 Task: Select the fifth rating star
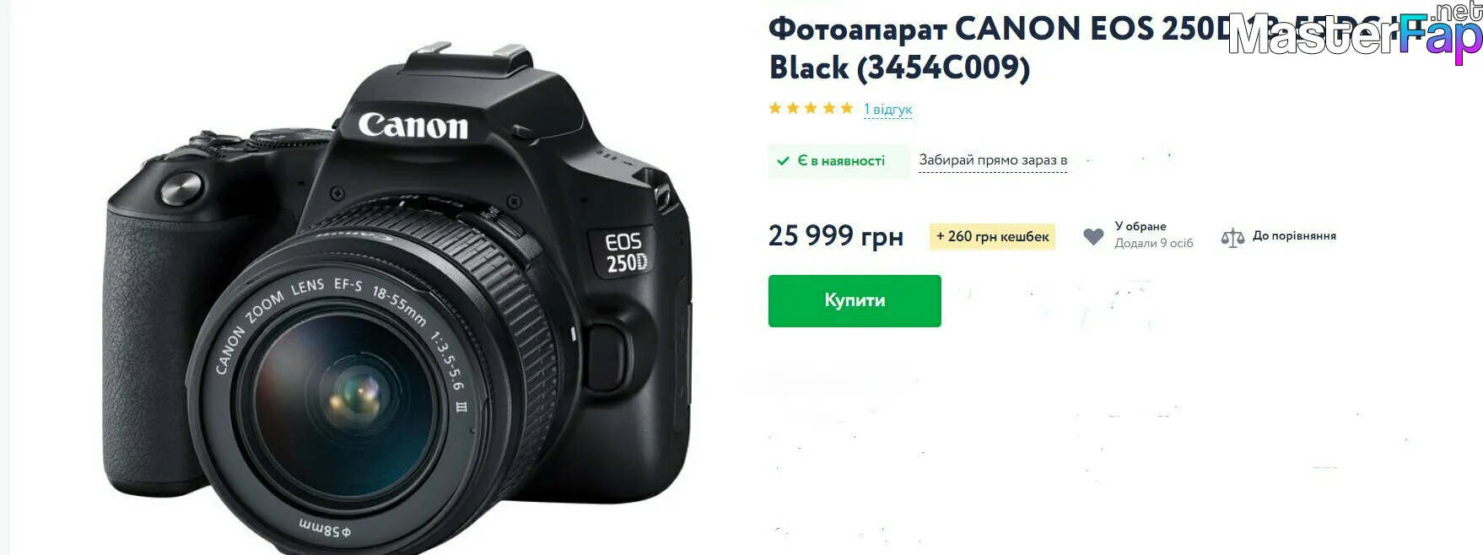click(847, 108)
